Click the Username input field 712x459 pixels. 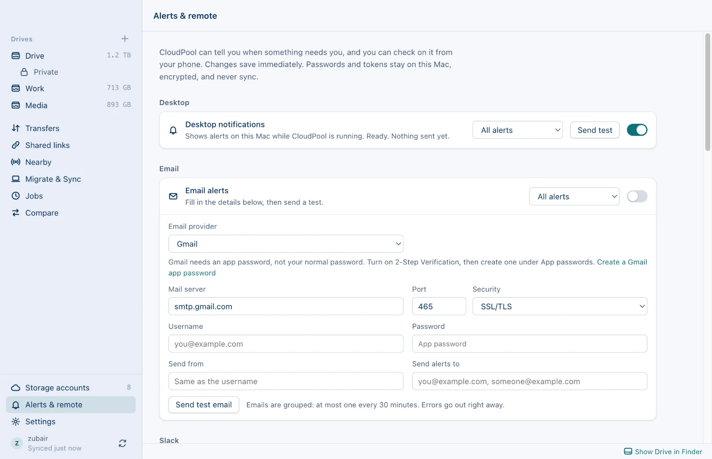(286, 344)
